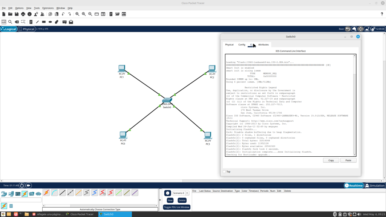The height and width of the screenshot is (217, 386).
Task: Click the Power Cycle Devices icon
Action: point(22,185)
